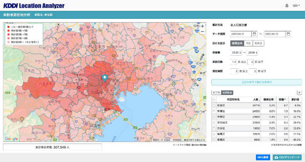Open the maximum stay minutes dropdown
Image resolution: width=305 pixels, height=162 pixels.
click(x=253, y=71)
